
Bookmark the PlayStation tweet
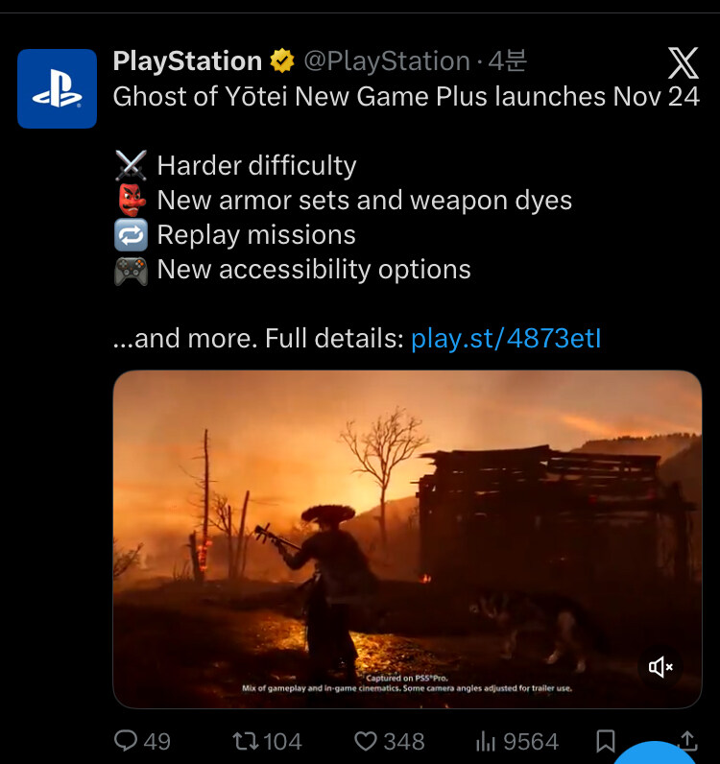[x=606, y=741]
